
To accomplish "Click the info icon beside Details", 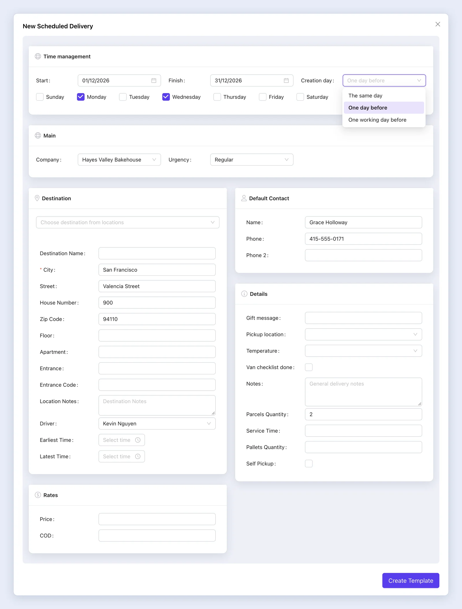I will [x=244, y=294].
